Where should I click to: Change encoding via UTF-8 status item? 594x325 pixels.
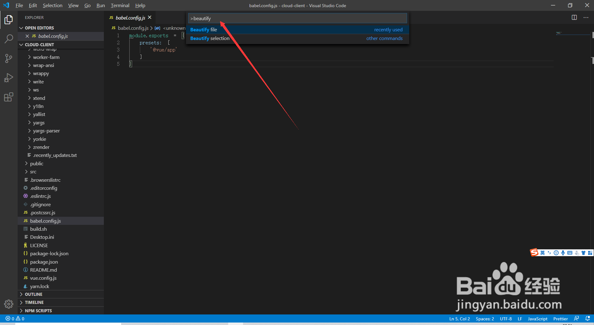506,319
